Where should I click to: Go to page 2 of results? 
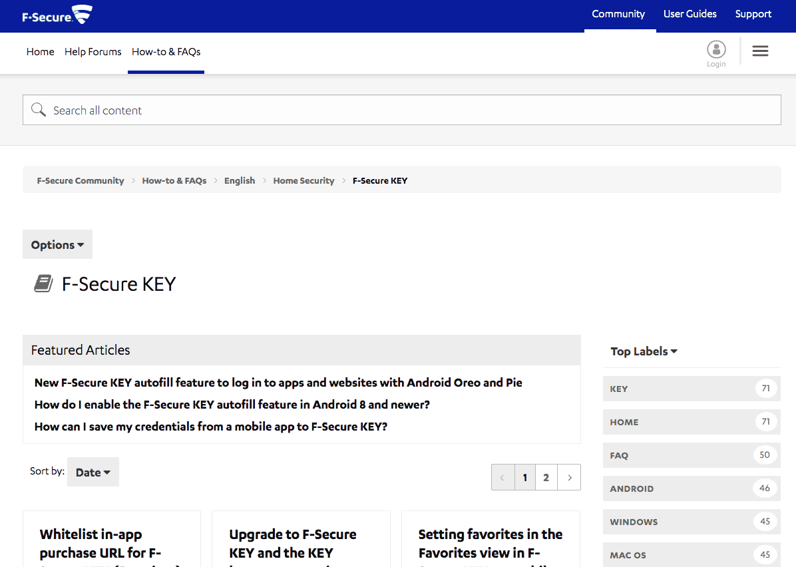[x=546, y=477]
